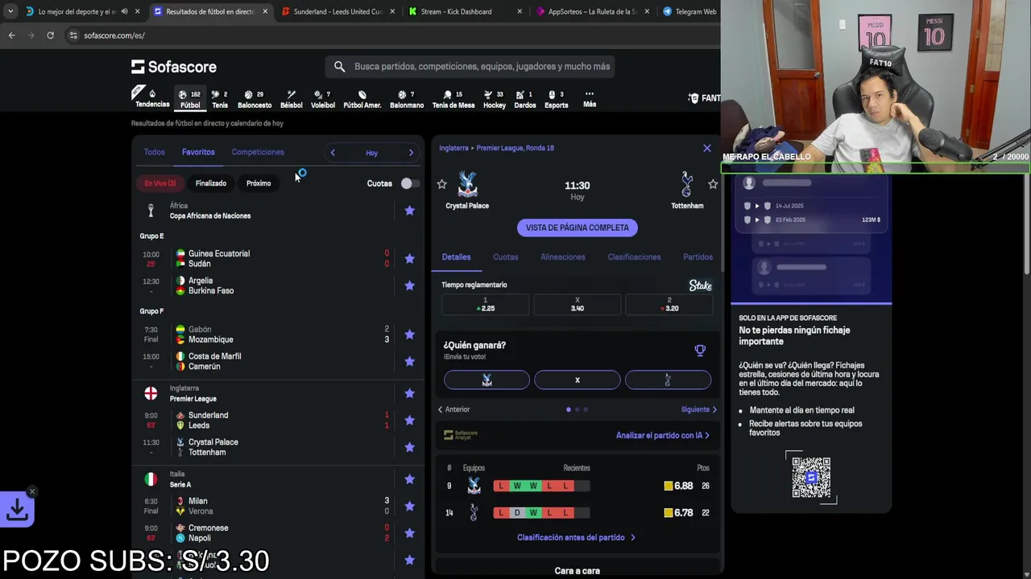Select the Esports icon
This screenshot has height=579, width=1031.
point(557,99)
